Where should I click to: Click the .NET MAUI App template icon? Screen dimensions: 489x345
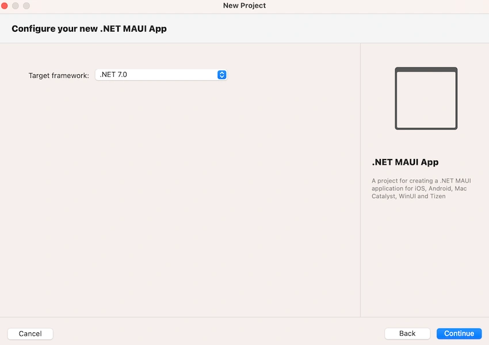point(426,98)
